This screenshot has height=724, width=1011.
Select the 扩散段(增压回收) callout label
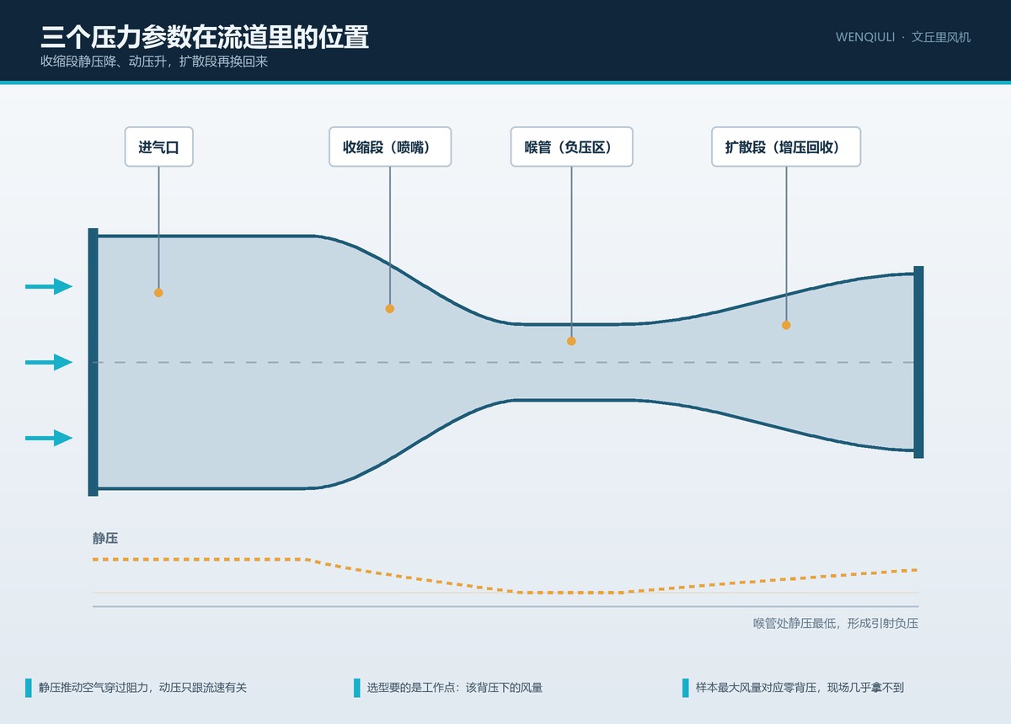pos(786,146)
